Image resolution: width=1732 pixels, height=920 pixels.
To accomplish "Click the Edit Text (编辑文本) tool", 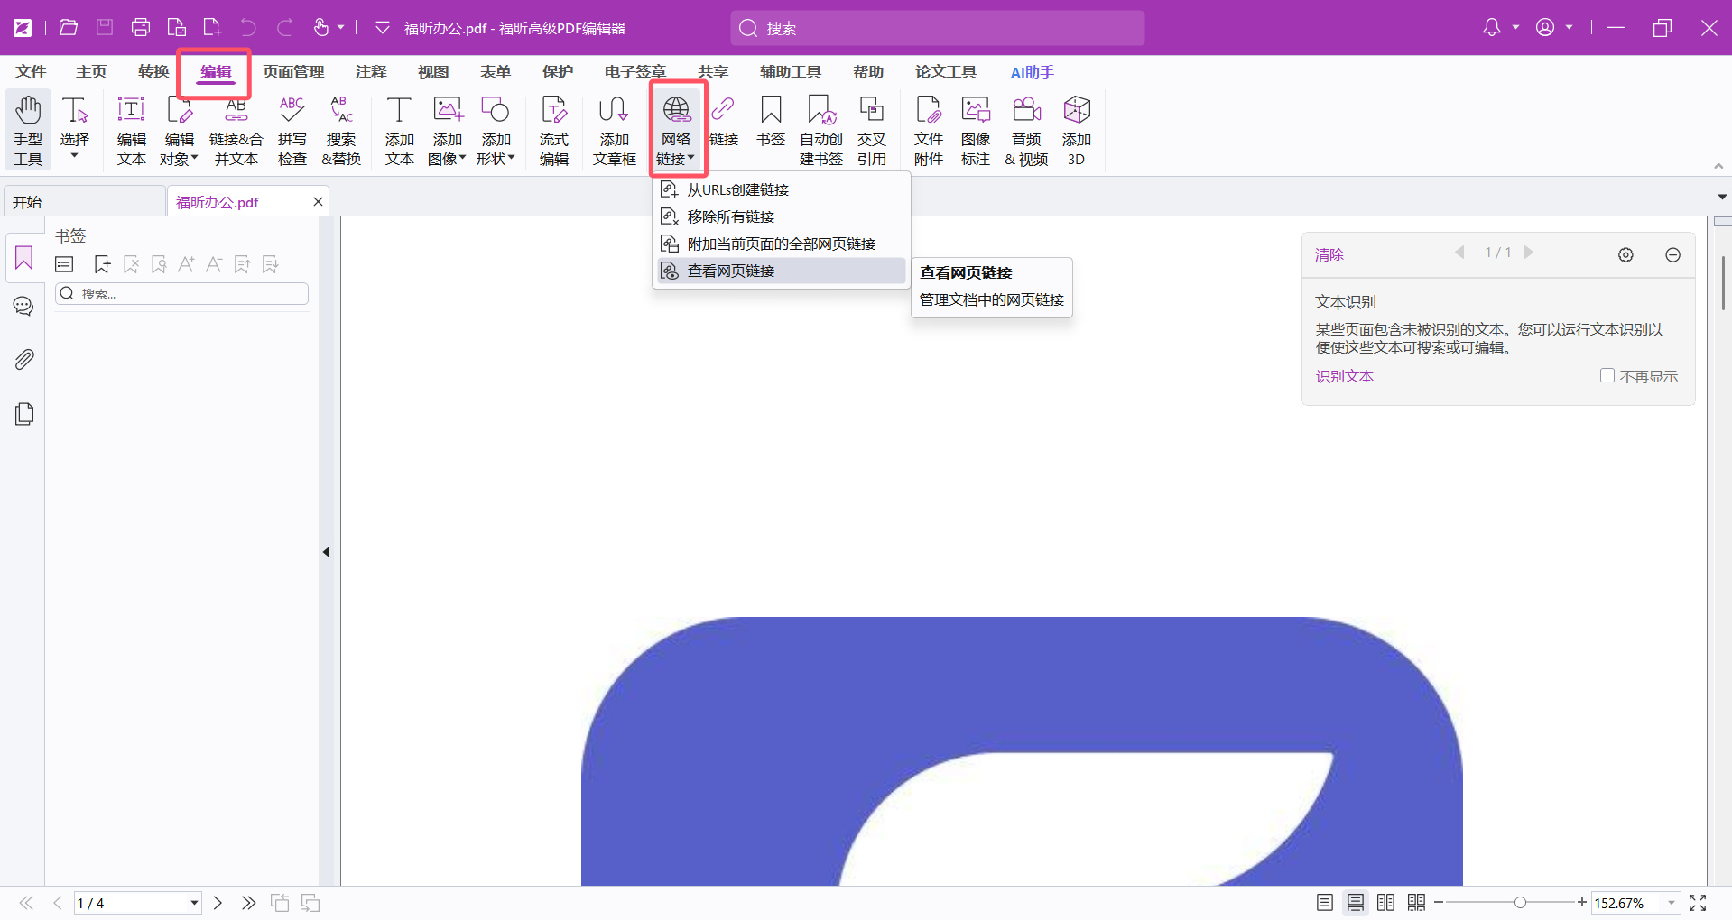I will tap(131, 131).
